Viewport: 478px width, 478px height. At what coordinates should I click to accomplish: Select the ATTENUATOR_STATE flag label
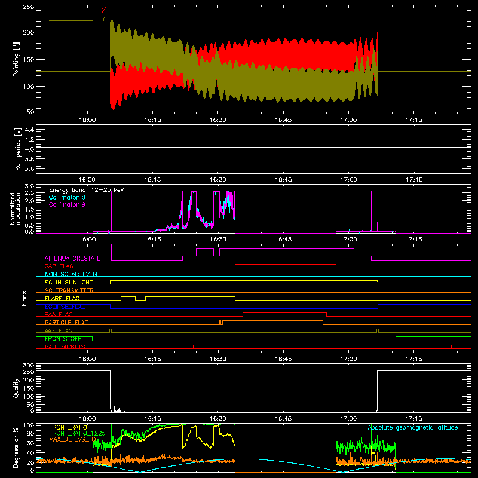(72, 259)
